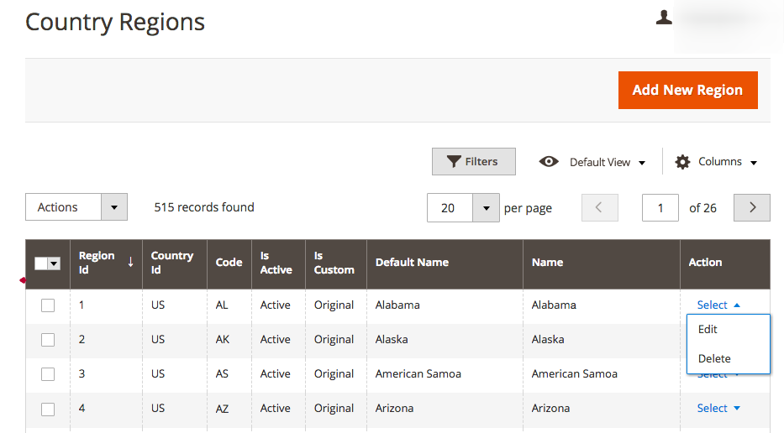Open the Actions dropdown
Viewport: 784px width, 433px height.
76,206
